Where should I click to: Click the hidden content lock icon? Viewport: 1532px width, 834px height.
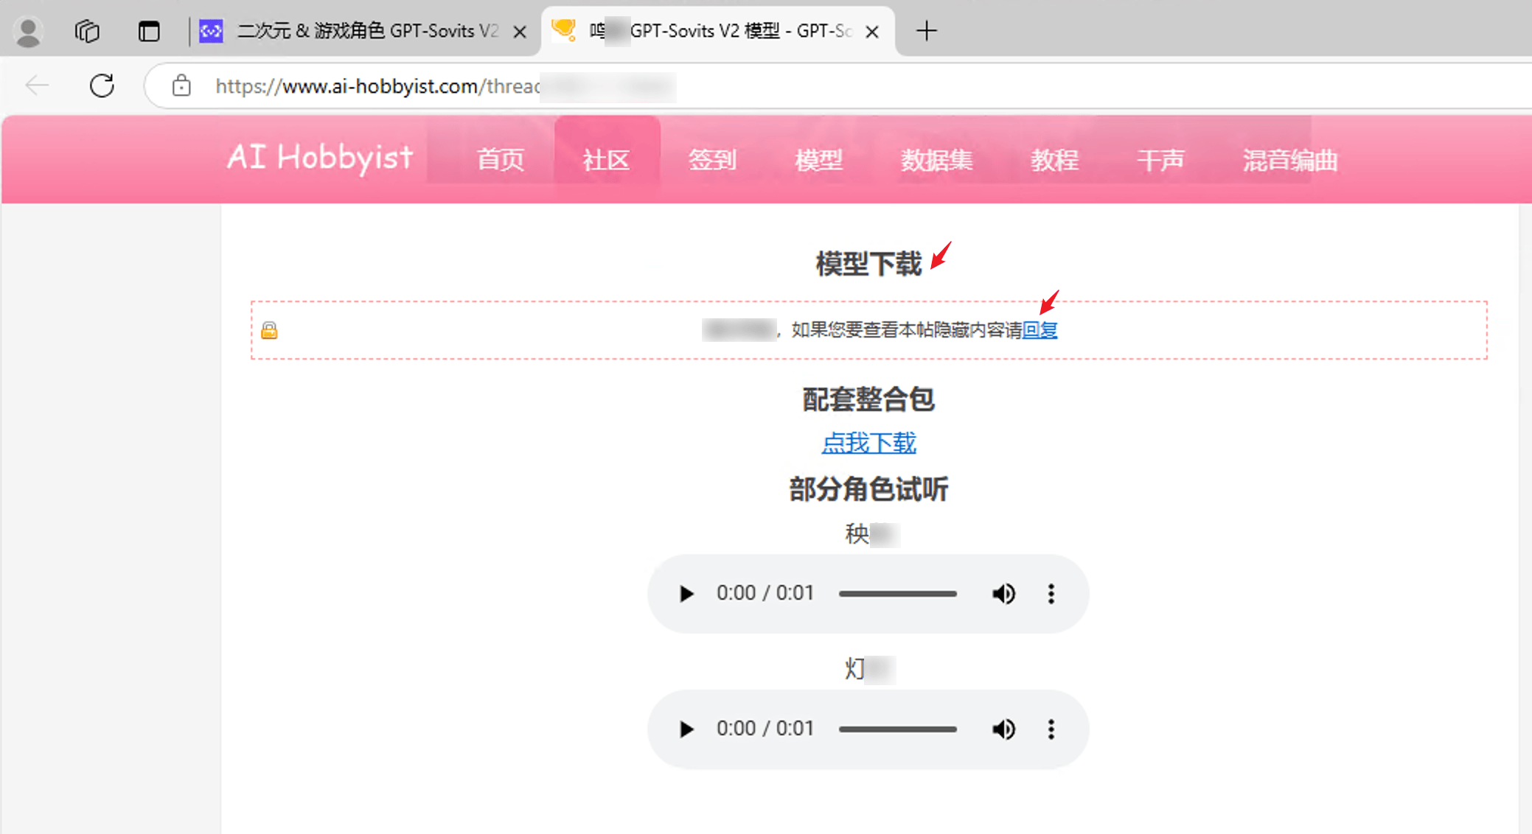[x=269, y=330]
